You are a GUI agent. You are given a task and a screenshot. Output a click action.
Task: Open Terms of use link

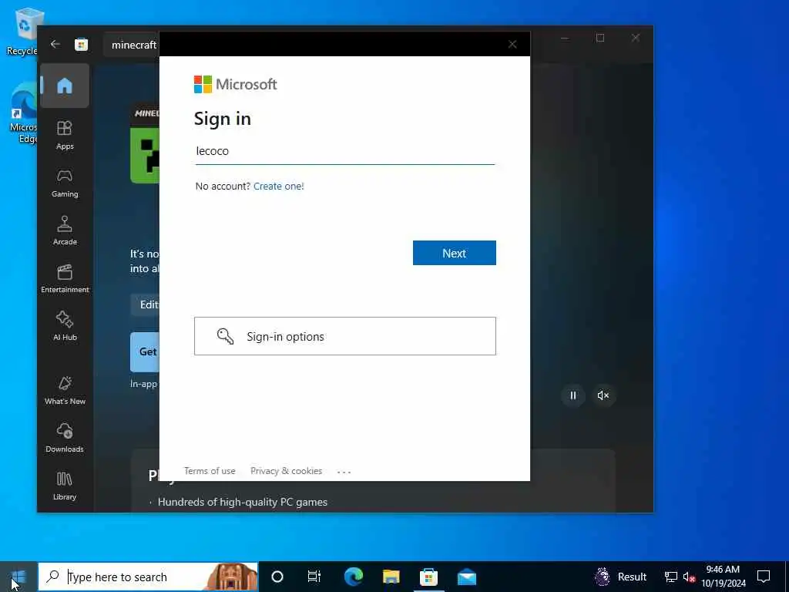[x=210, y=471]
